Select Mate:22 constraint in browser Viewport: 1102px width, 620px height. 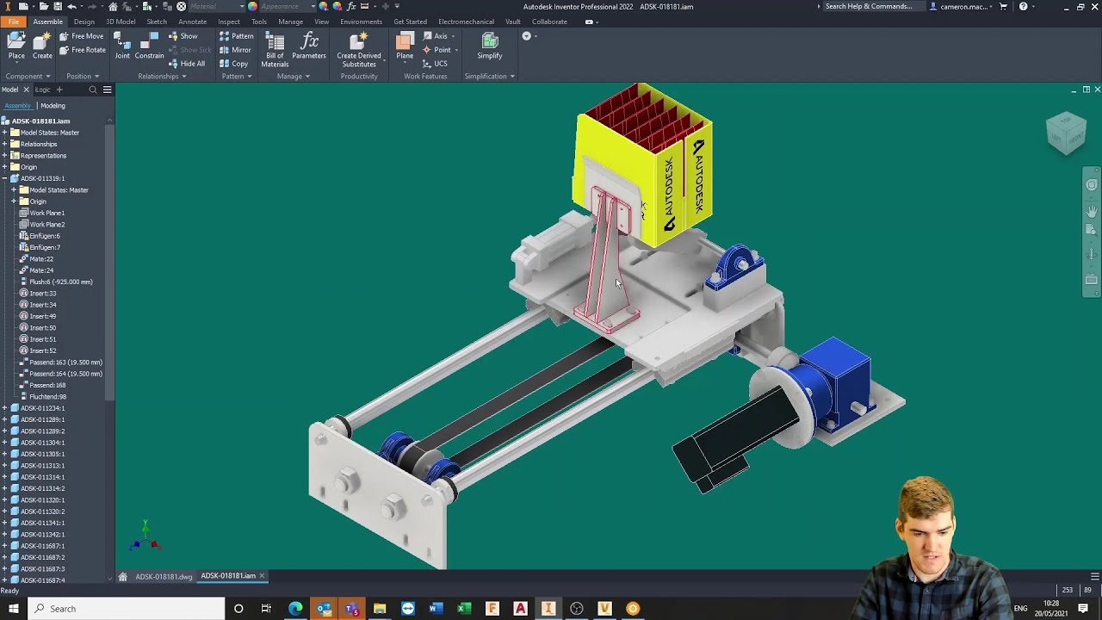[x=41, y=258]
